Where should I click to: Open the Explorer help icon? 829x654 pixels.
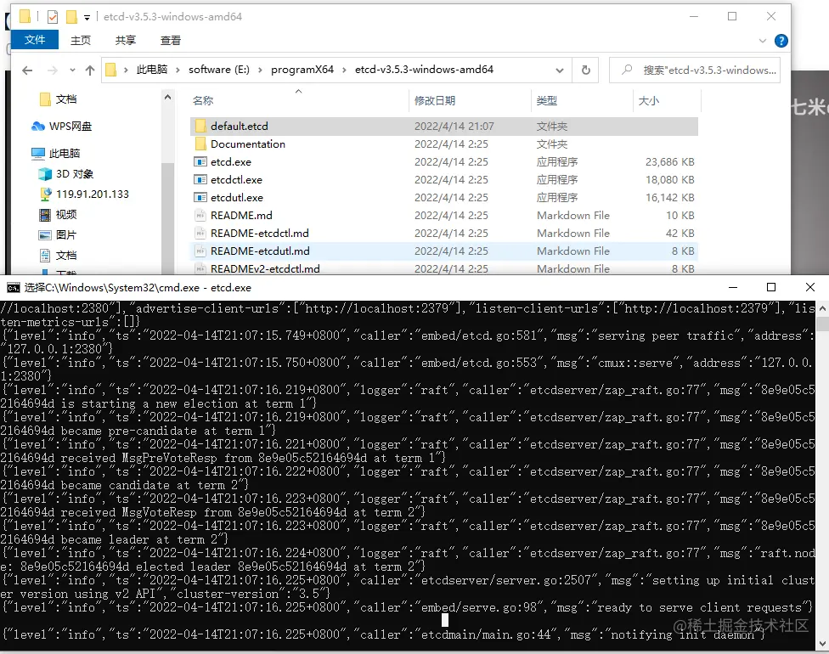point(781,41)
